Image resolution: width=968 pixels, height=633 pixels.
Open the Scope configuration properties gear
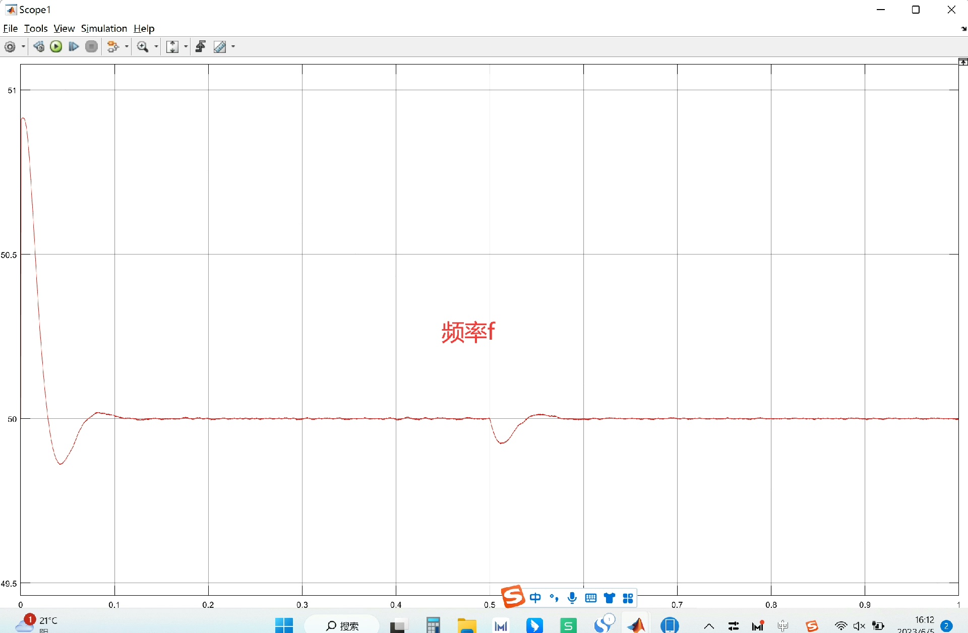[x=10, y=47]
